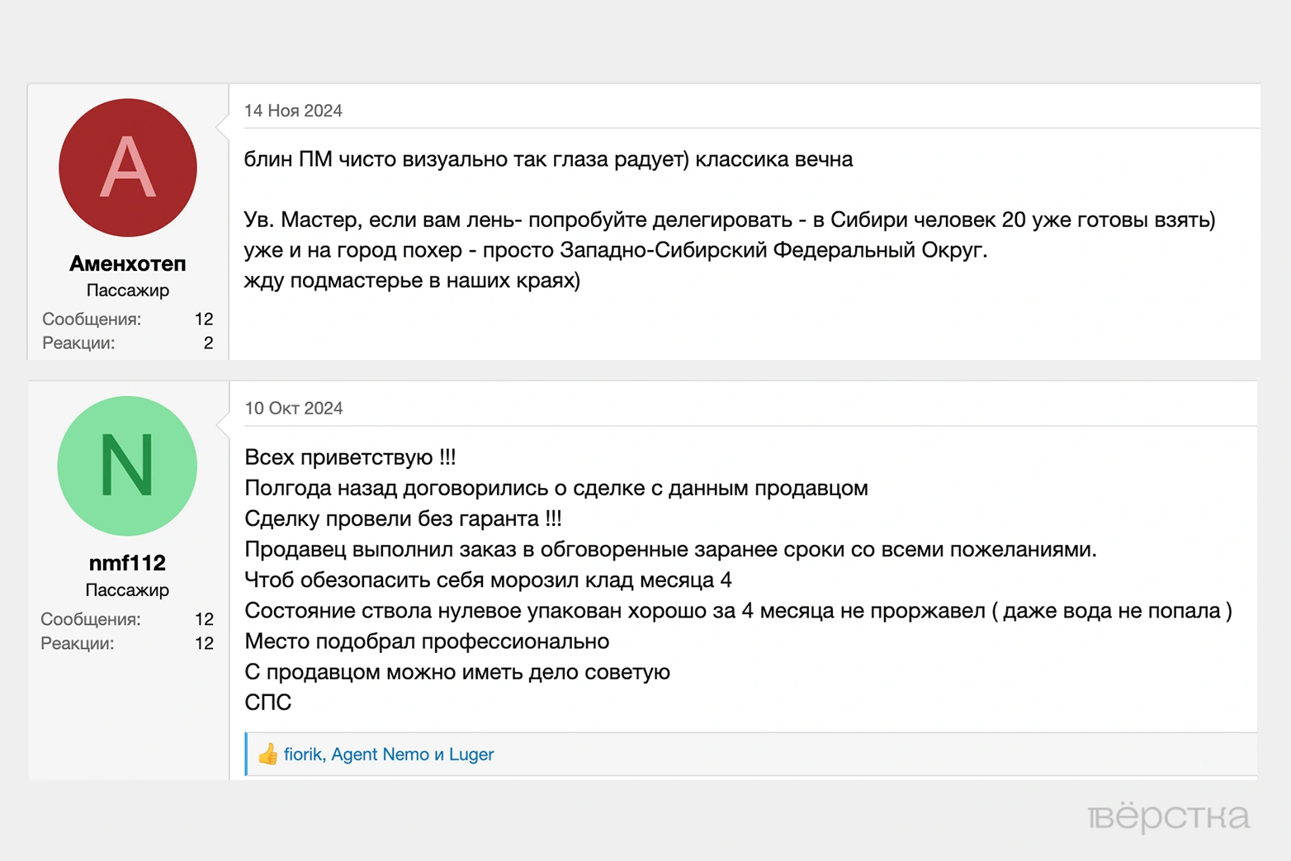Select the letter N inside green avatar
Image resolution: width=1291 pixels, height=861 pixels.
tap(127, 466)
